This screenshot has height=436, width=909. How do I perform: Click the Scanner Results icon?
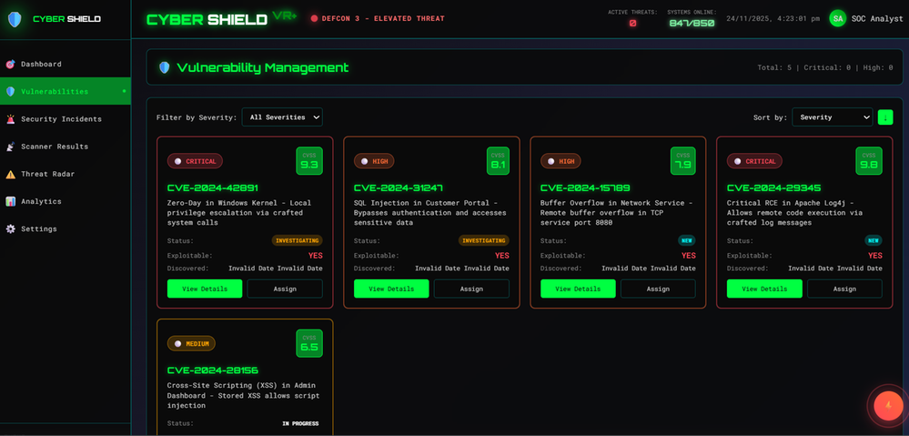pyautogui.click(x=10, y=147)
